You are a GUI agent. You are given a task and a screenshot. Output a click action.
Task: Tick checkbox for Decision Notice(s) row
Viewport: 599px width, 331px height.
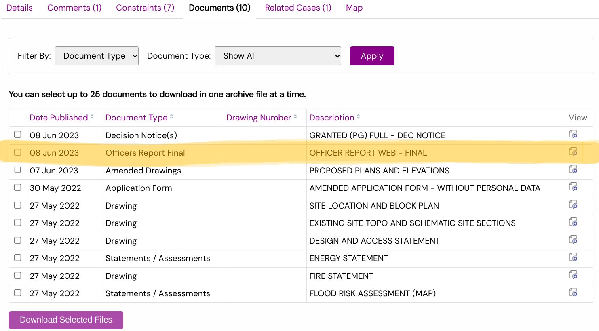tap(17, 135)
